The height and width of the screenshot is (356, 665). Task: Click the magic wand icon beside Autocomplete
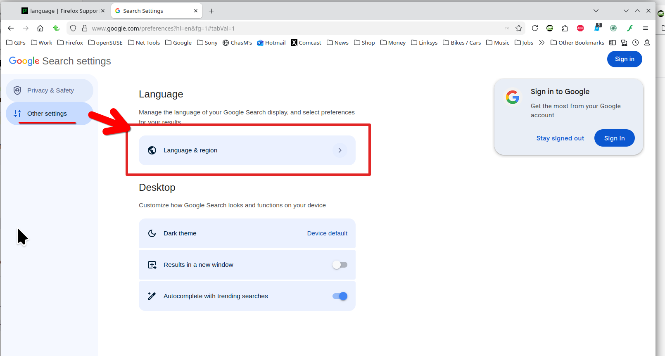152,296
